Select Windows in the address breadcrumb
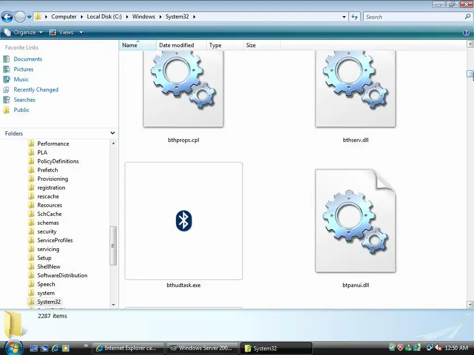Viewport: 474px width, 355px height. click(x=143, y=17)
